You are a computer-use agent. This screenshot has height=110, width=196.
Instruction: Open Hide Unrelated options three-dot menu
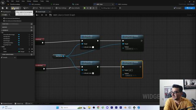tap(52, 8)
